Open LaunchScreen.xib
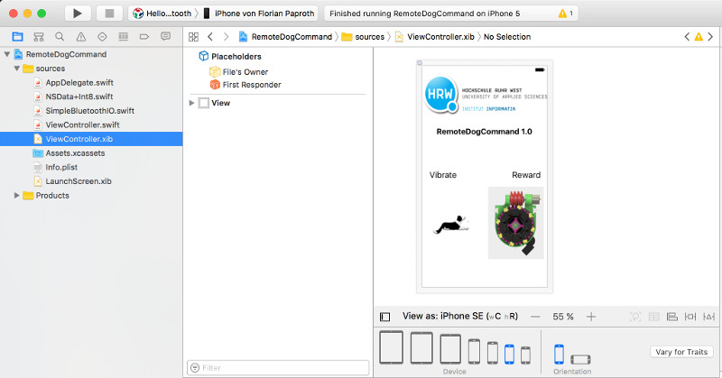Viewport: 722px width, 378px height. click(x=79, y=181)
